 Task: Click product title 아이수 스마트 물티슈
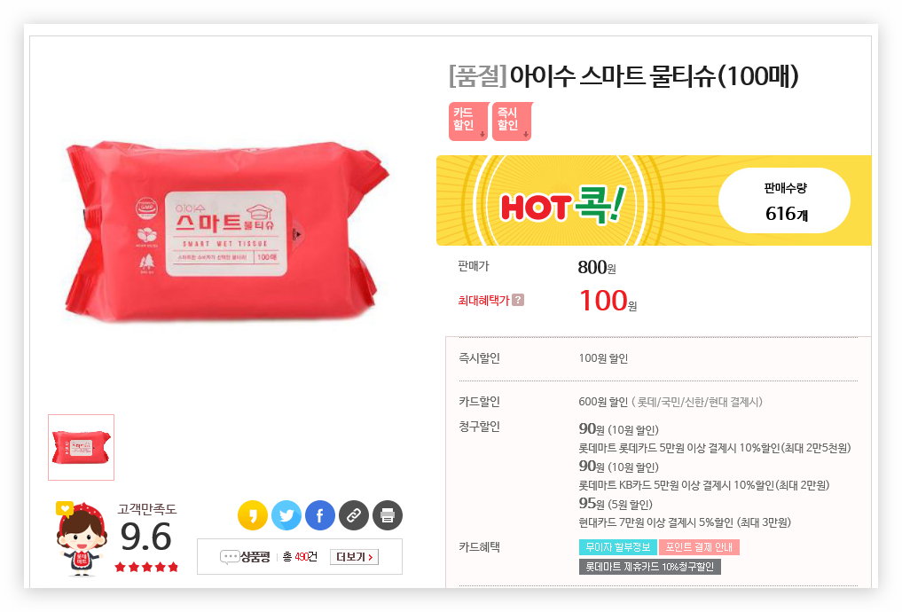tap(654, 75)
